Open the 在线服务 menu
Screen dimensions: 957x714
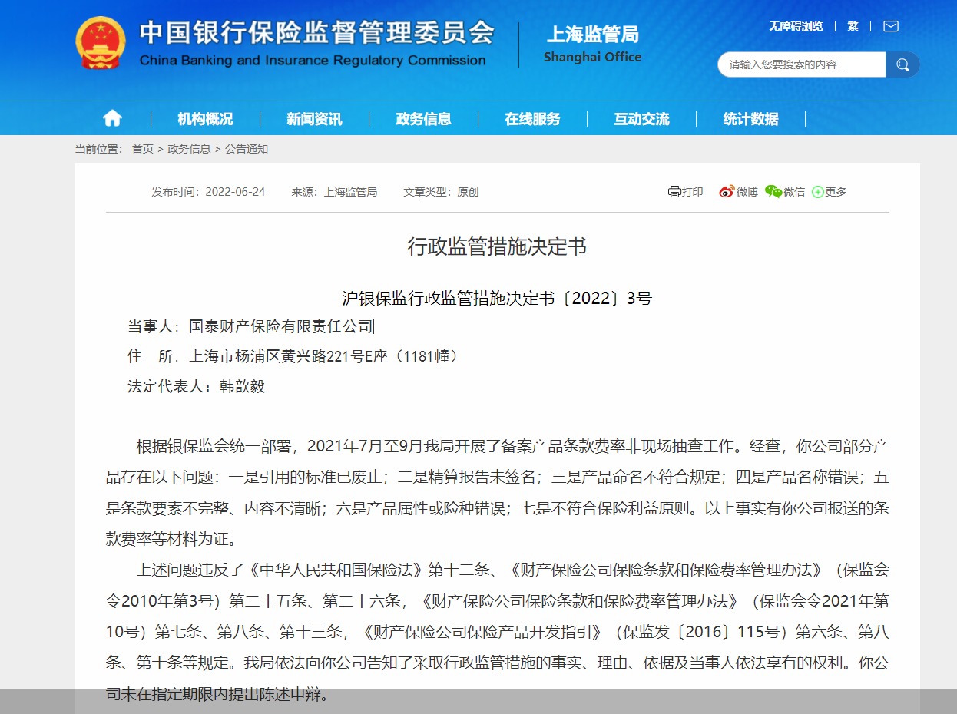(535, 117)
